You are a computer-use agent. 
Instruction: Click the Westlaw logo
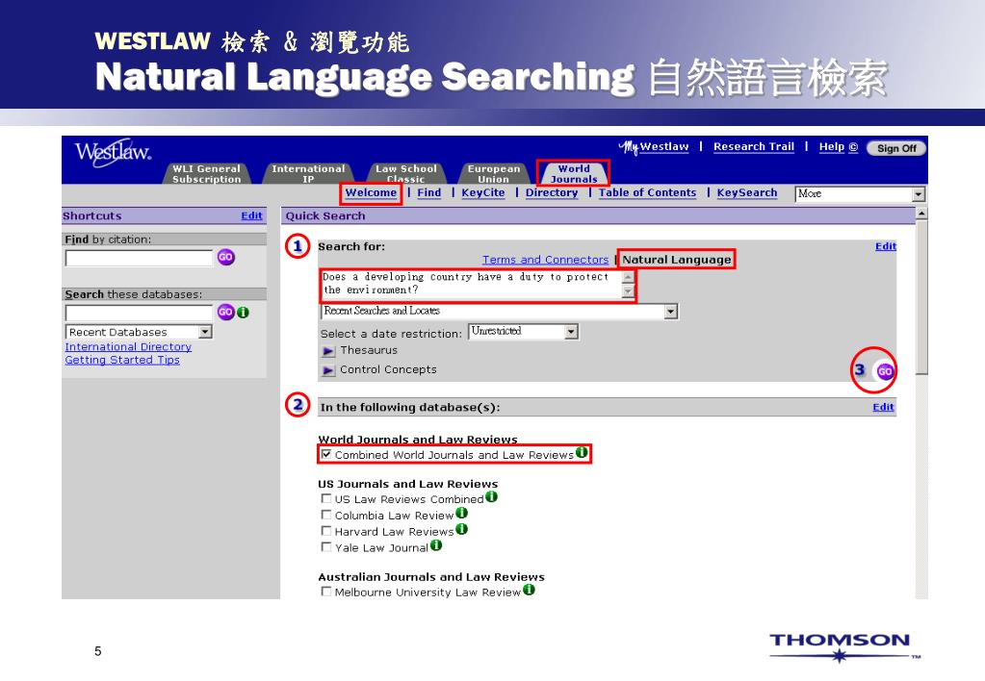coord(113,152)
